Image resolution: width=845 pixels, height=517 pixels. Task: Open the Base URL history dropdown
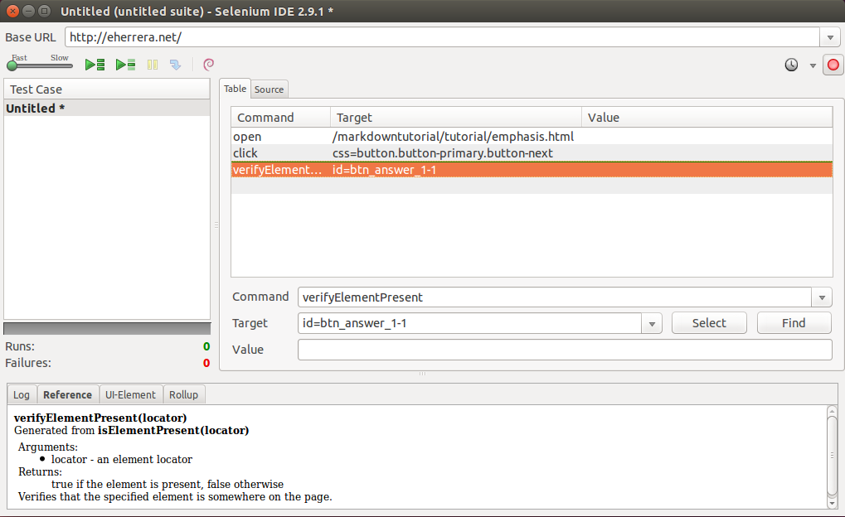click(x=830, y=38)
